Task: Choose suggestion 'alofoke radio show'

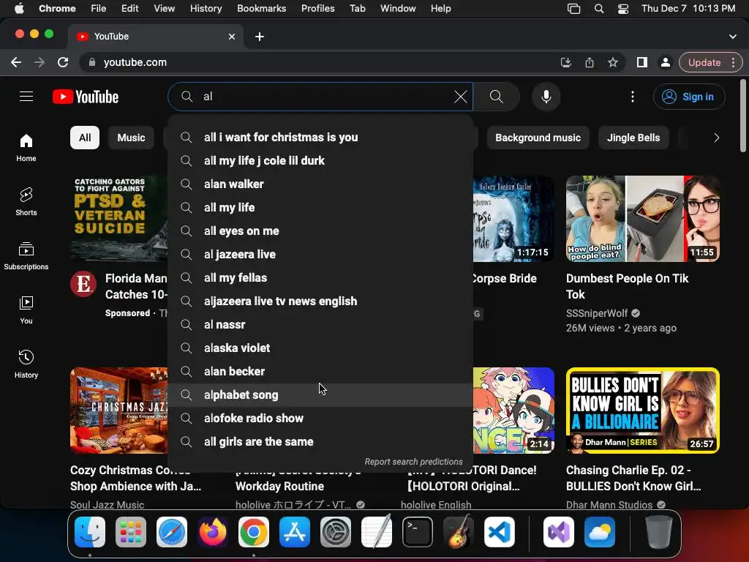Action: [320, 418]
